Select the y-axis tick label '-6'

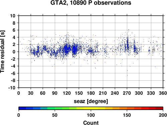coord(13,73)
